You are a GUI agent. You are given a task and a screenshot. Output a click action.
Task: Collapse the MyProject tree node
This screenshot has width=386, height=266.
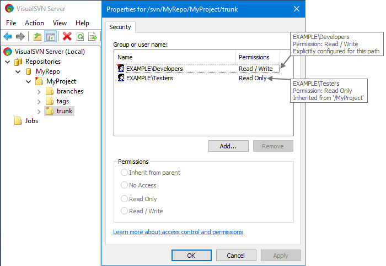29,82
